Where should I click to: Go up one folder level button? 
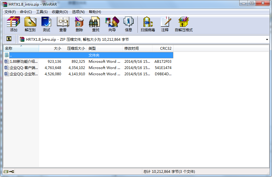click(x=9, y=39)
